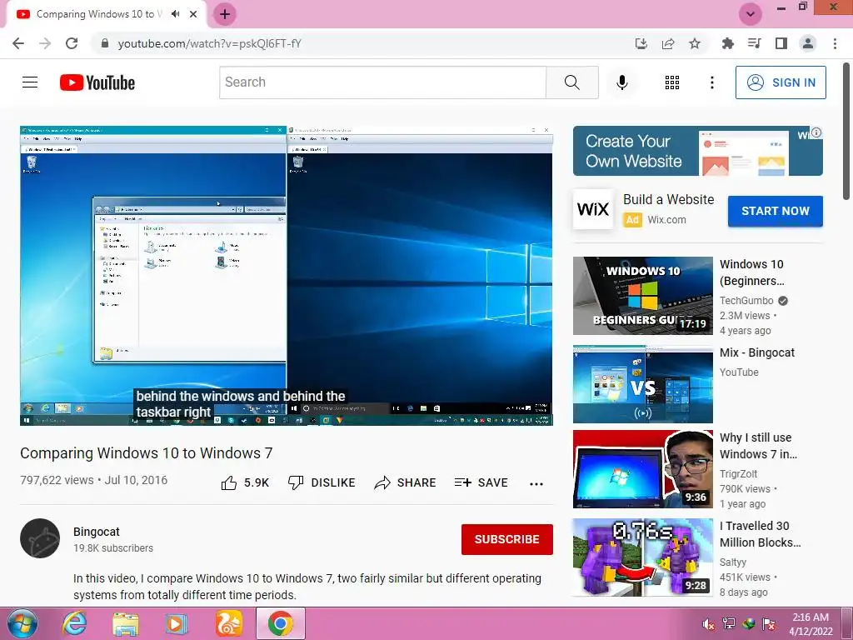Open YouTube settings three-dot menu
This screenshot has height=640, width=853.
(711, 82)
